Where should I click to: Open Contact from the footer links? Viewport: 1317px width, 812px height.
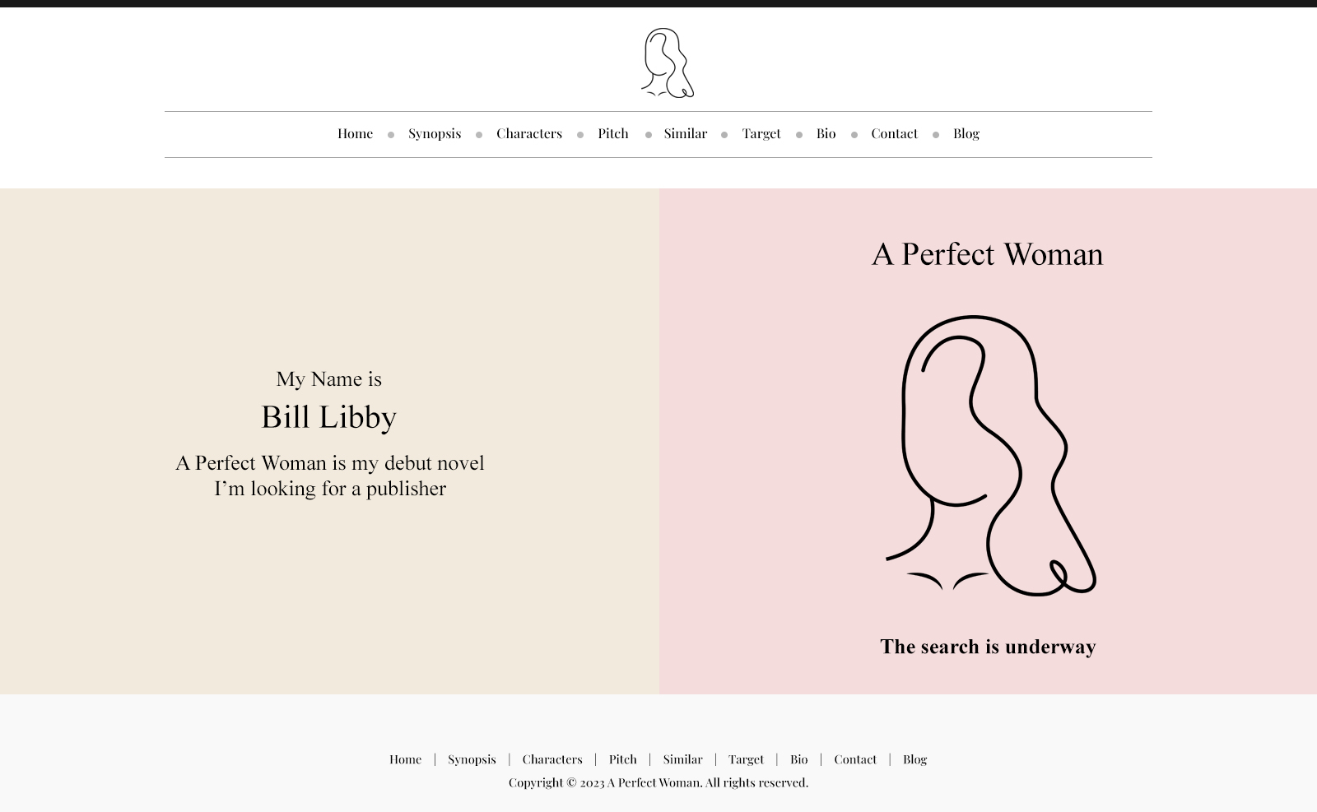pyautogui.click(x=854, y=759)
